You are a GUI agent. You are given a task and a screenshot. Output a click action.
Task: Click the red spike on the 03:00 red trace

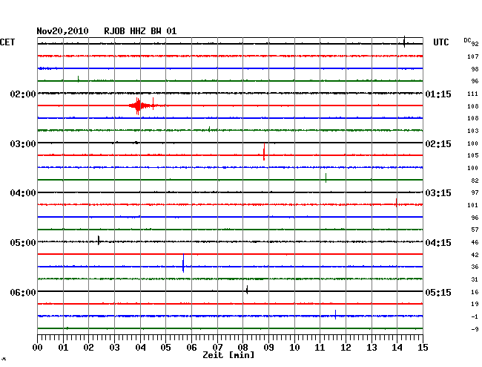tap(264, 152)
